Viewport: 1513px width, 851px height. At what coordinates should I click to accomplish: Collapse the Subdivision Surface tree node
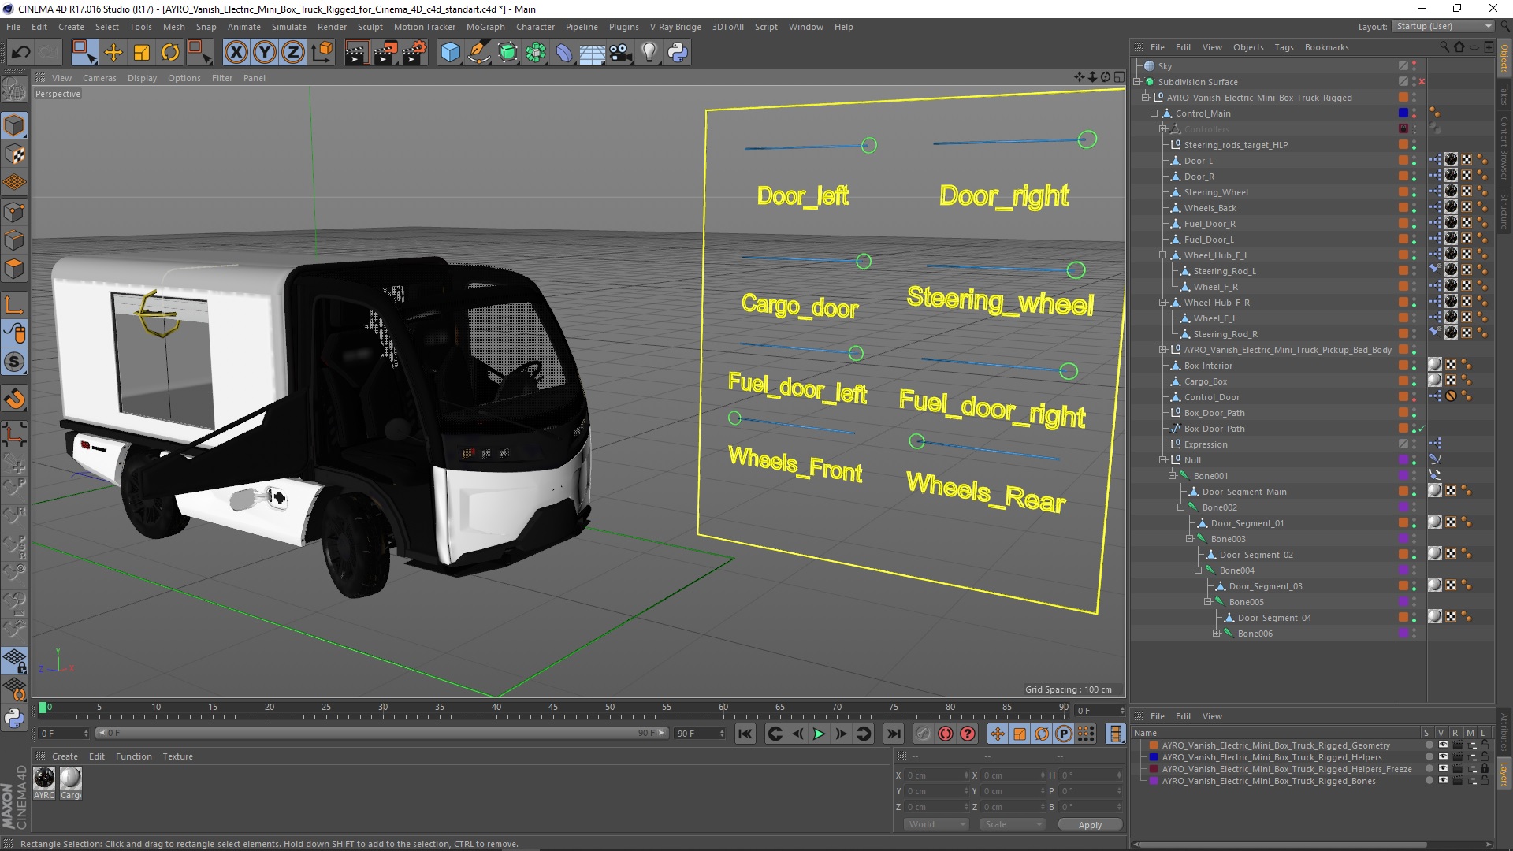1137,82
